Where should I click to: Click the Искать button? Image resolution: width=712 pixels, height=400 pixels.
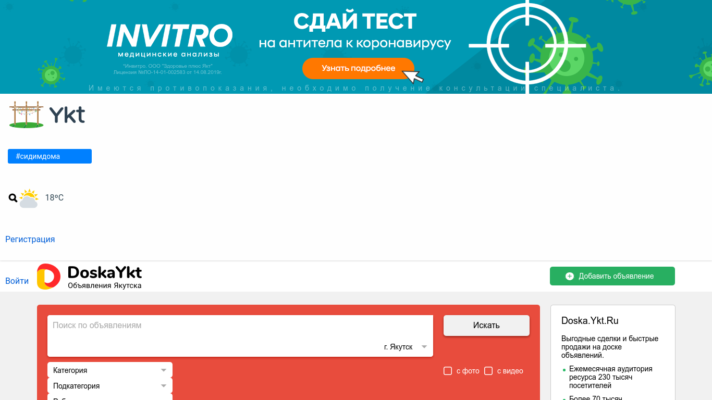pos(486,326)
